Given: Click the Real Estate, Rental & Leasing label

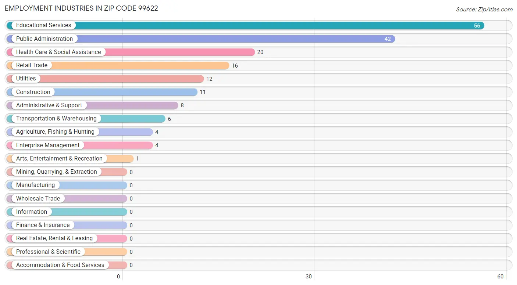Looking at the screenshot, I should click(54, 238).
